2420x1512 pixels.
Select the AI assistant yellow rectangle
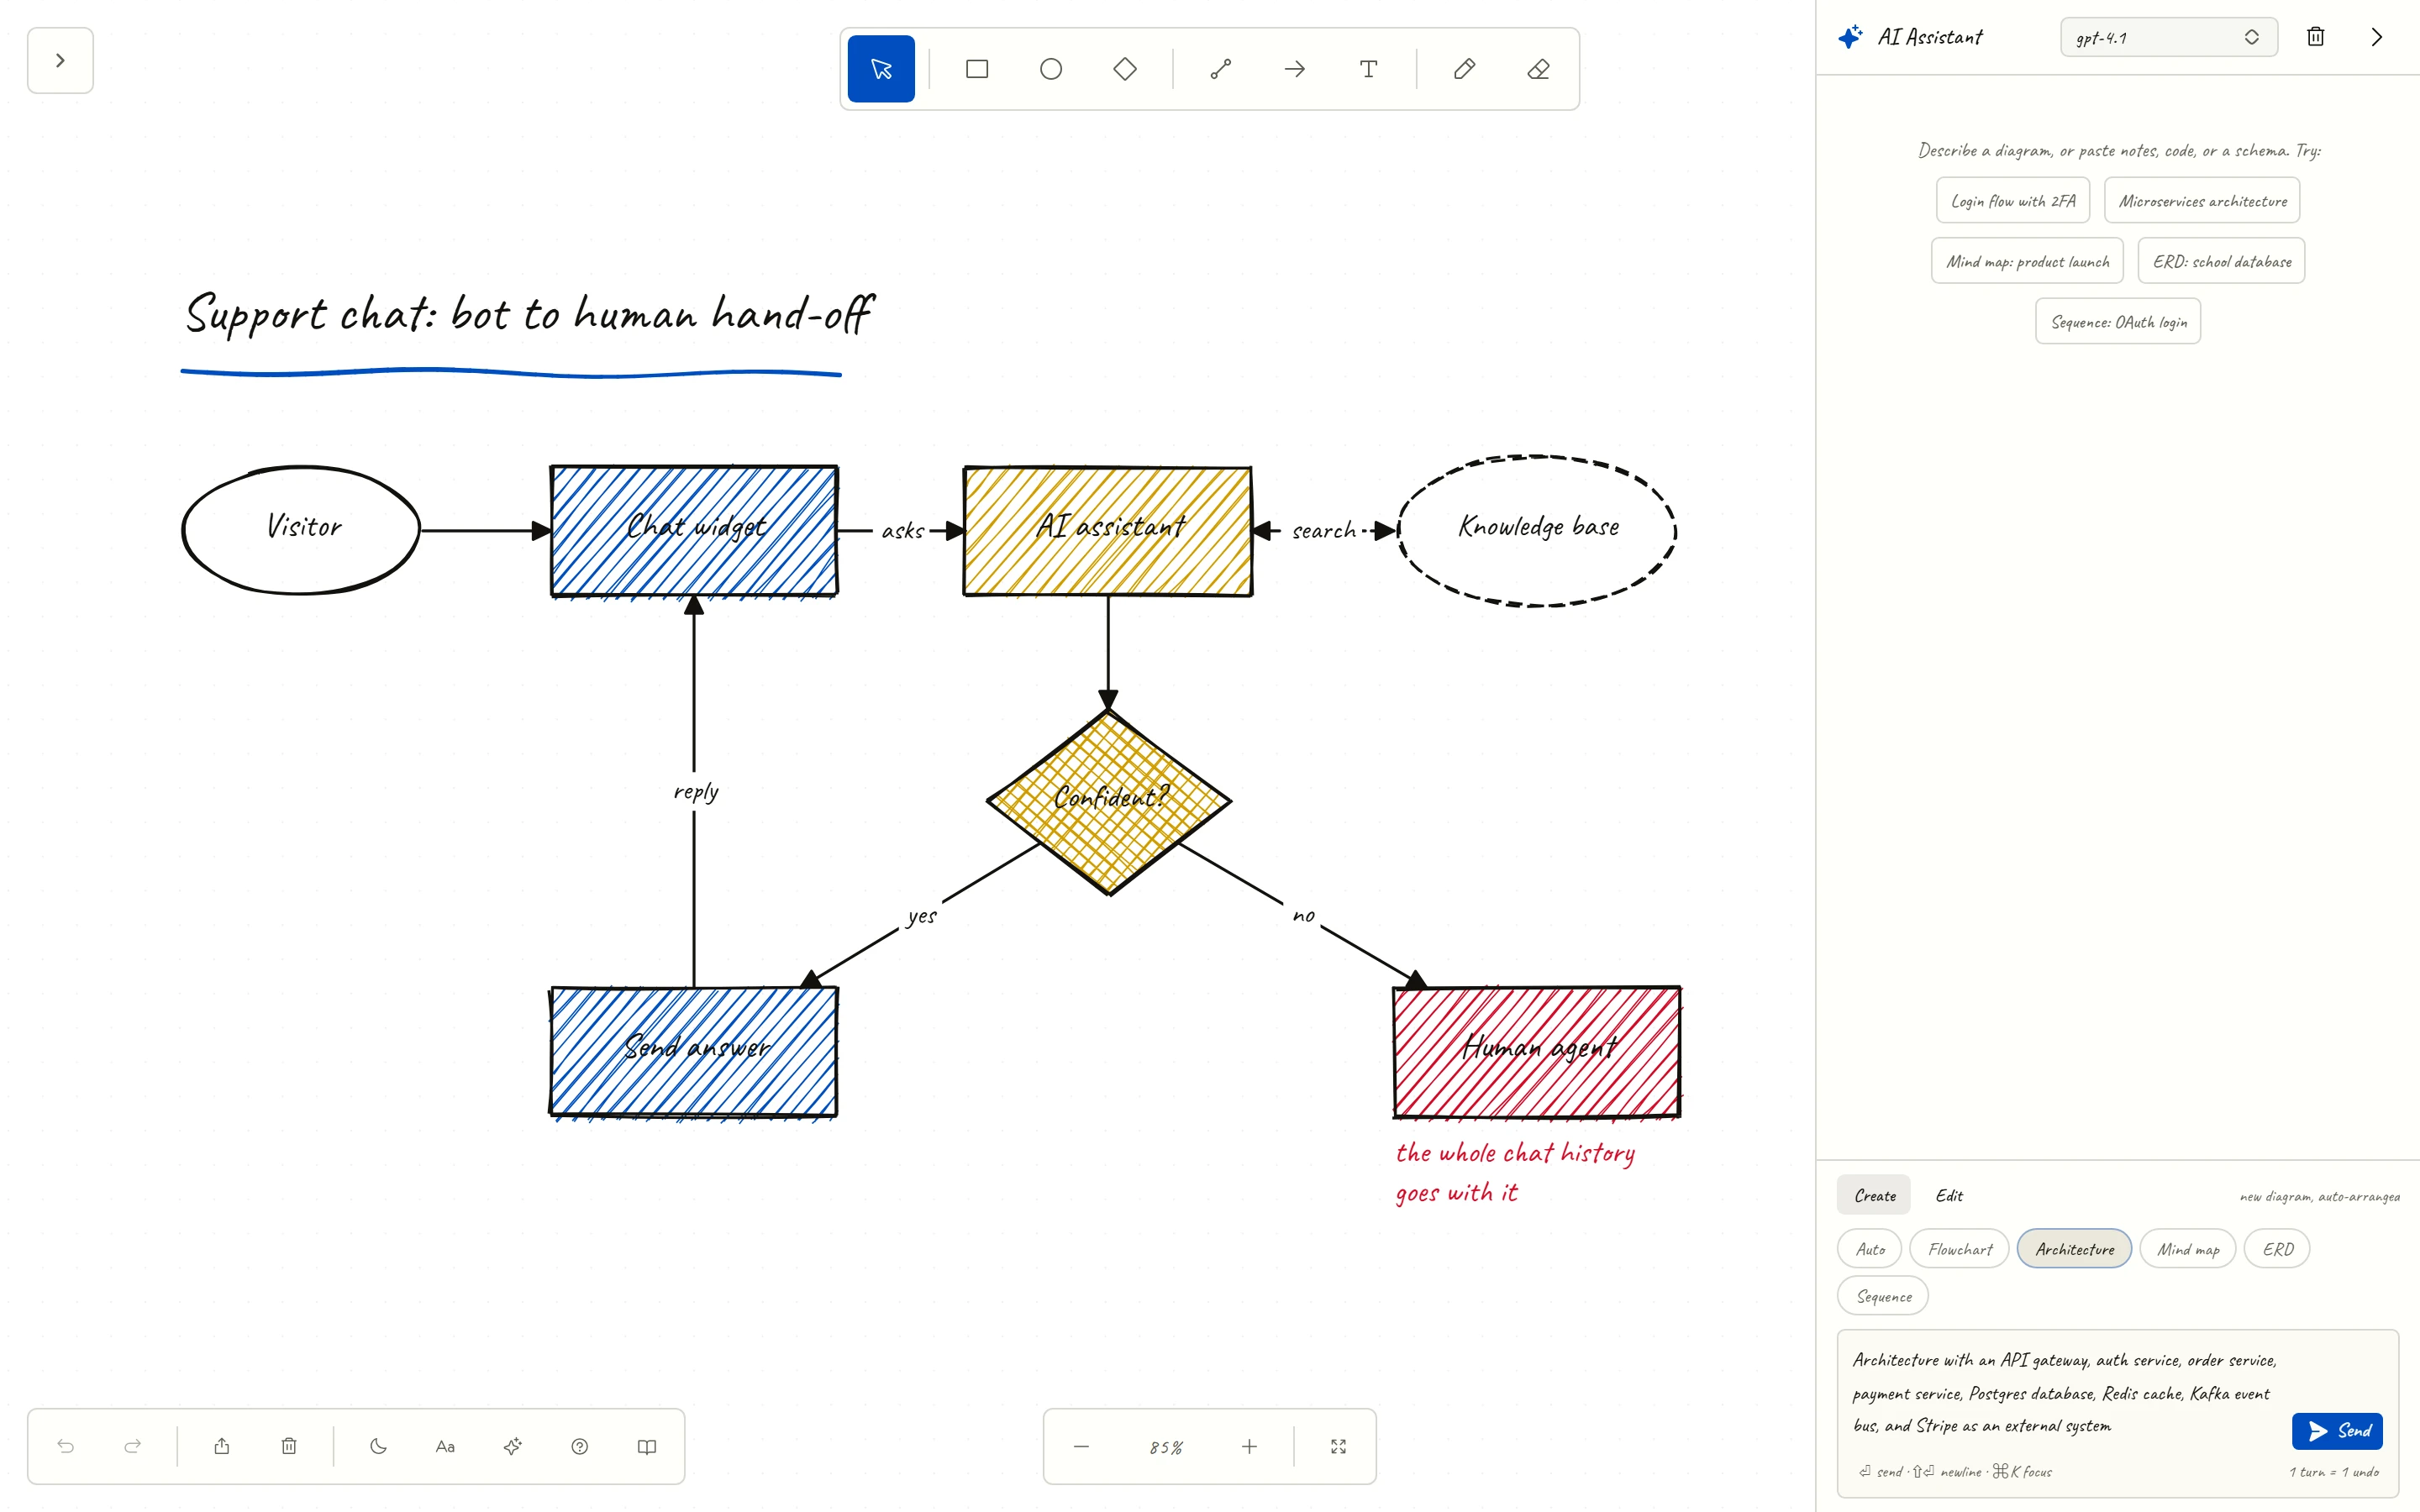tap(1108, 531)
